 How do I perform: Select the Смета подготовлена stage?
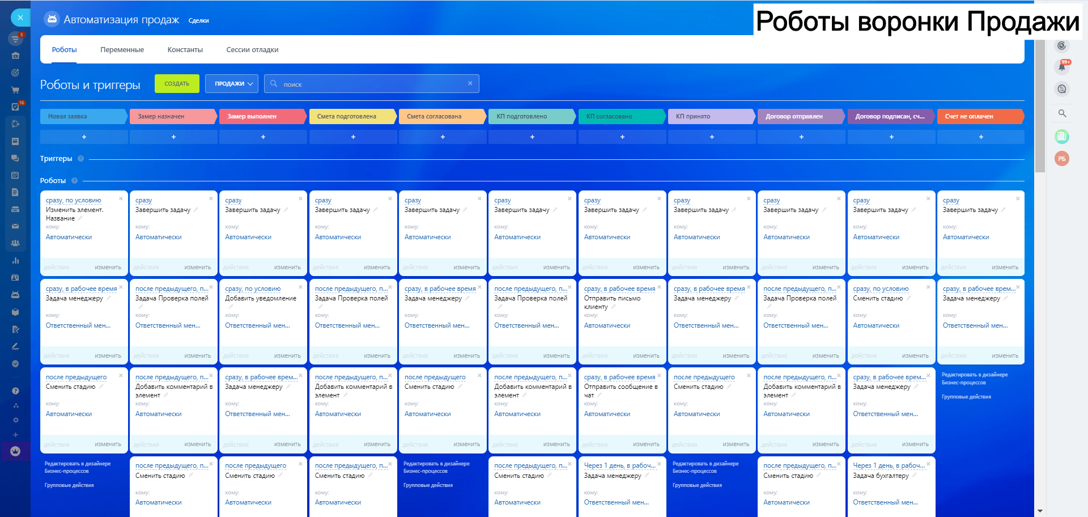(352, 116)
